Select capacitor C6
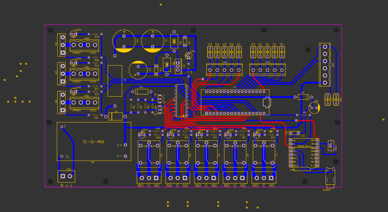388x212 pixels. pos(282,52)
